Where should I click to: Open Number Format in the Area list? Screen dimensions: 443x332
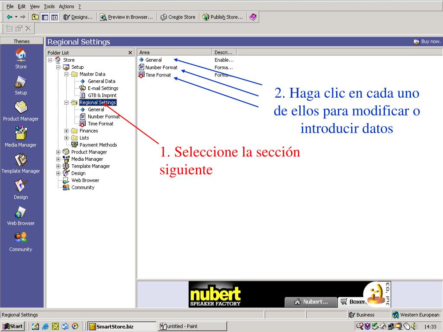[x=161, y=67]
